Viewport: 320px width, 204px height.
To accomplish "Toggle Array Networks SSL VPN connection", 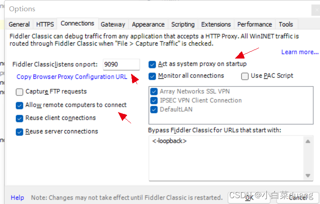I will 154,91.
